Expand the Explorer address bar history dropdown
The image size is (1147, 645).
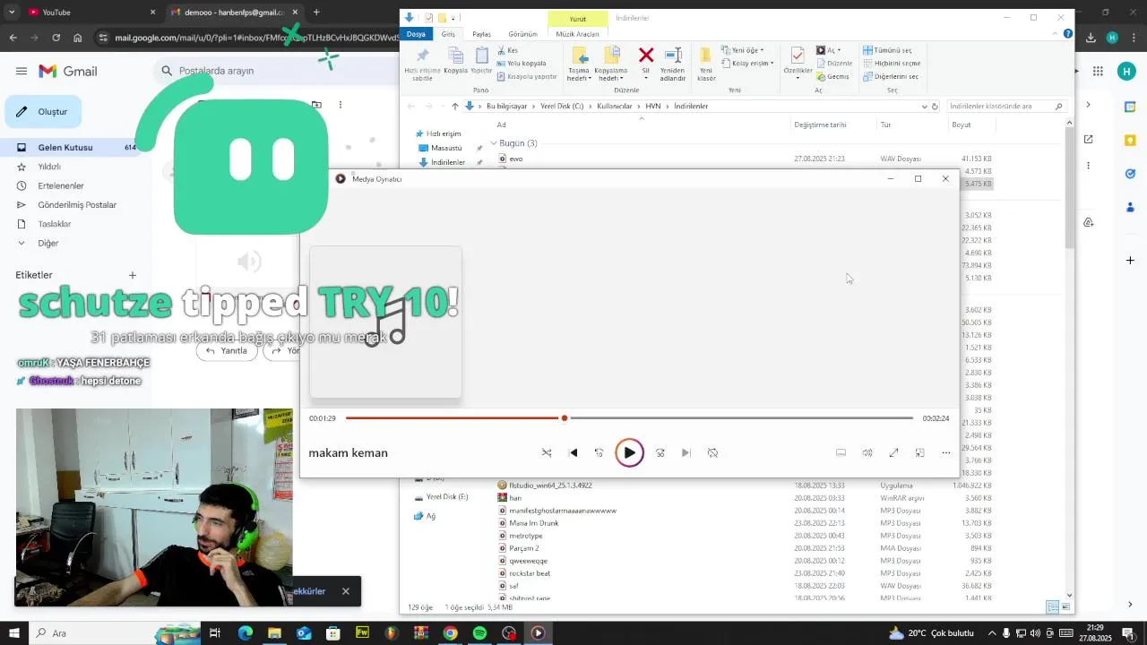click(x=925, y=107)
